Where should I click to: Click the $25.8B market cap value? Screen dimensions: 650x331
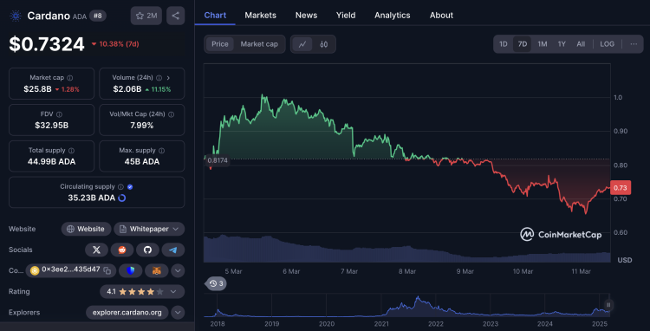pyautogui.click(x=38, y=89)
